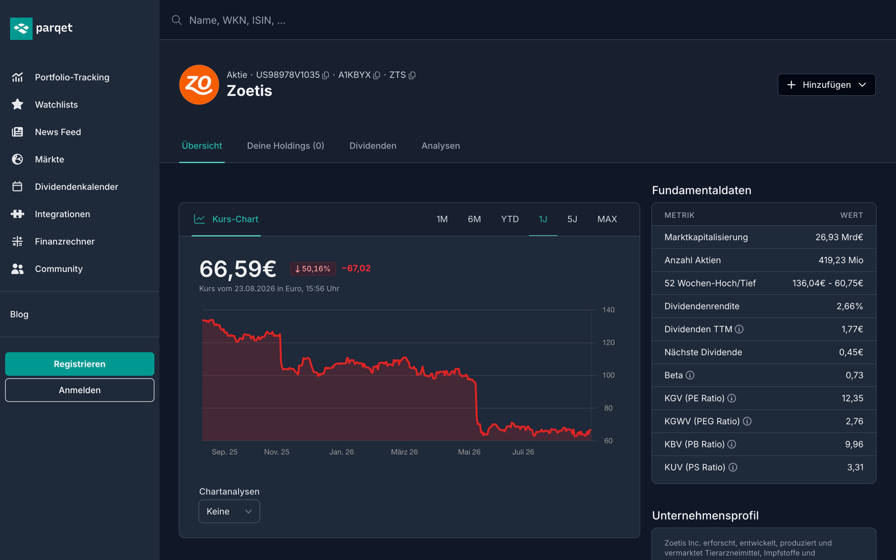Copy the ticker ZTS via copy icon
The height and width of the screenshot is (560, 896).
412,75
